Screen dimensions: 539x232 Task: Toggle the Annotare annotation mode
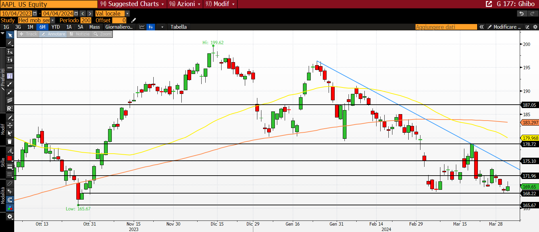[x=53, y=34]
